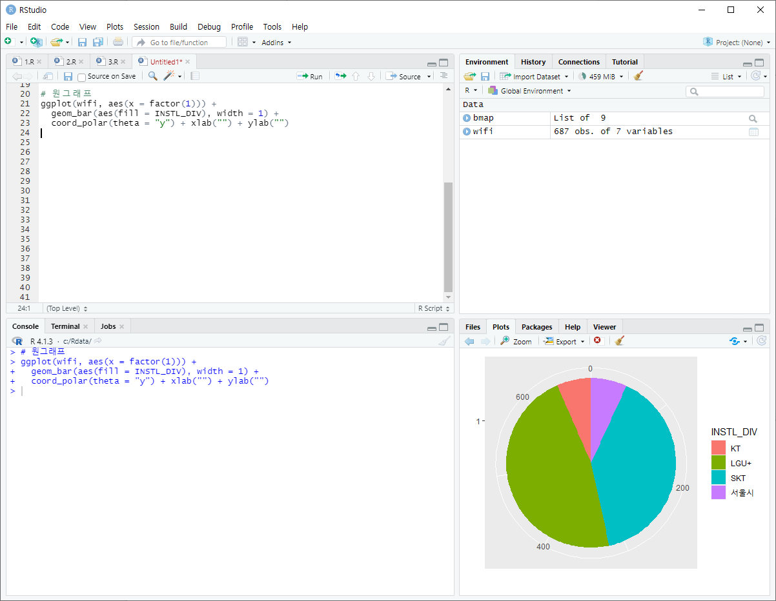Open the Import Dataset dropdown
This screenshot has width=776, height=601.
534,76
